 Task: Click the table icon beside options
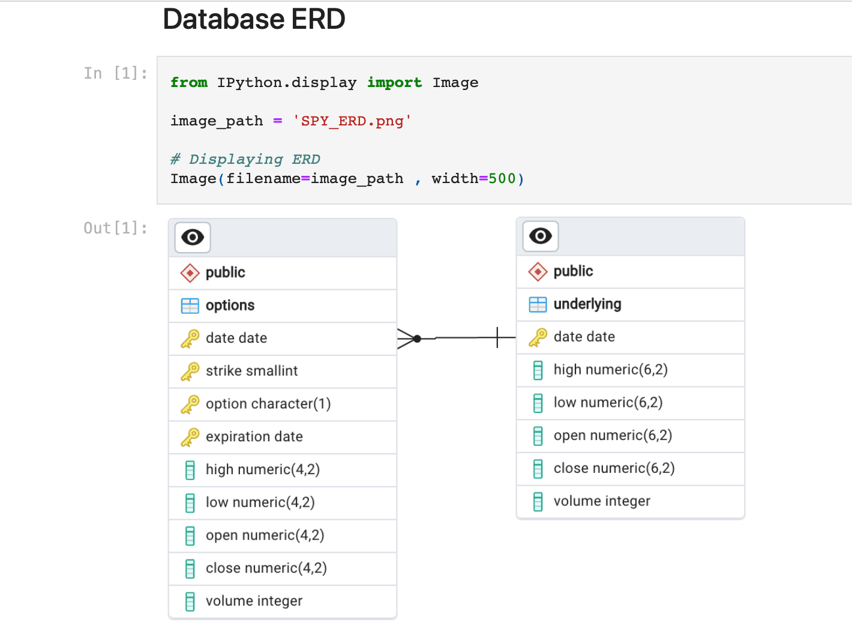click(x=190, y=306)
